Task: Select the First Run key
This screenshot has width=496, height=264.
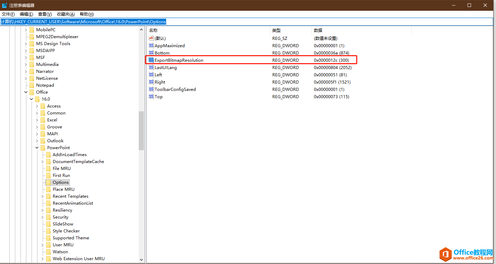Action: point(61,175)
